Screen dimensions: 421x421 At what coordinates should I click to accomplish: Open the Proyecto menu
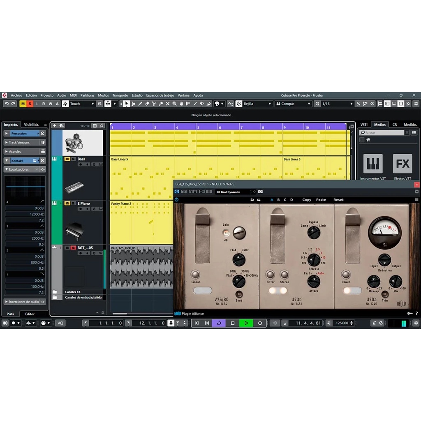click(x=47, y=95)
